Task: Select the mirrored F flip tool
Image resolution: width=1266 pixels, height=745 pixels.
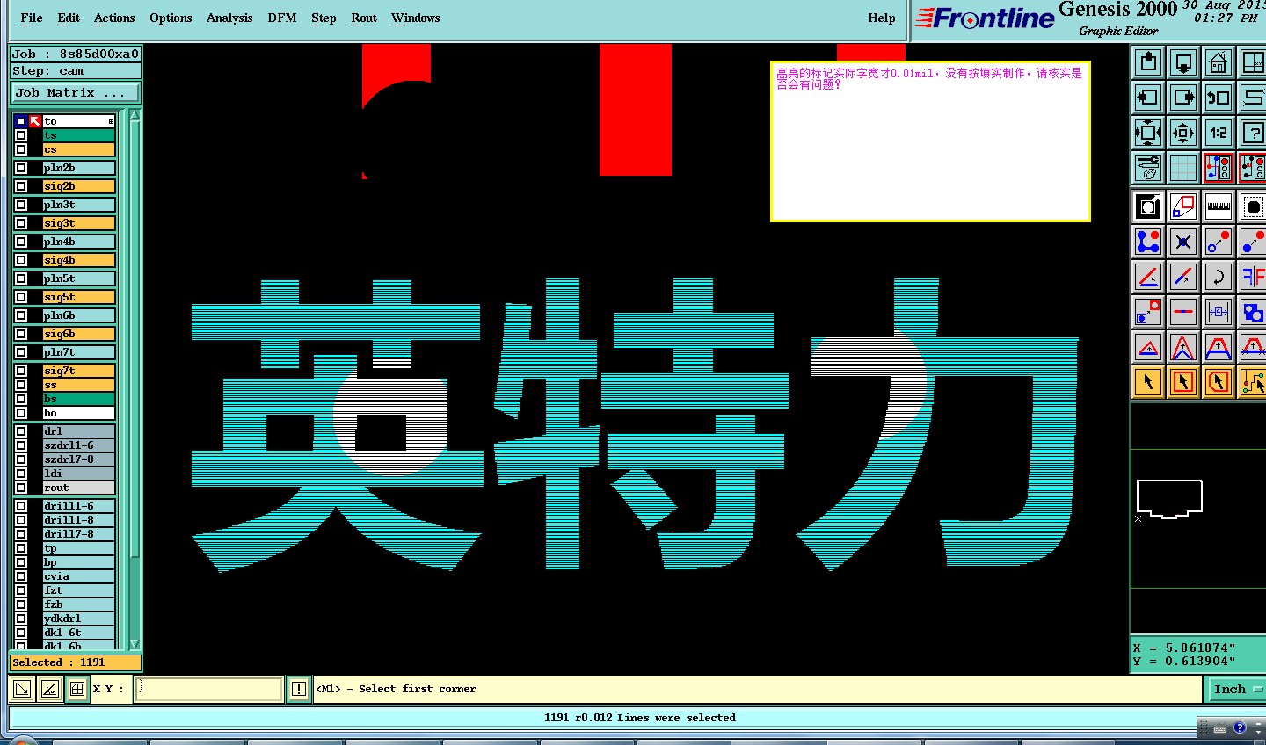Action: [x=1252, y=277]
